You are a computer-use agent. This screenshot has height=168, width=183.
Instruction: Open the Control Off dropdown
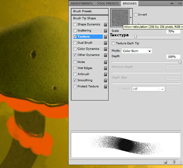pyautogui.click(x=148, y=89)
